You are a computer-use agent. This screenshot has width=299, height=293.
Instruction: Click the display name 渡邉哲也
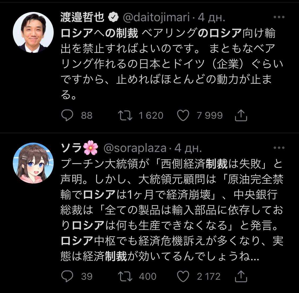pos(82,18)
